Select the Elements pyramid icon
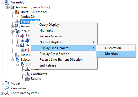The image size is (138, 97). 17,21
